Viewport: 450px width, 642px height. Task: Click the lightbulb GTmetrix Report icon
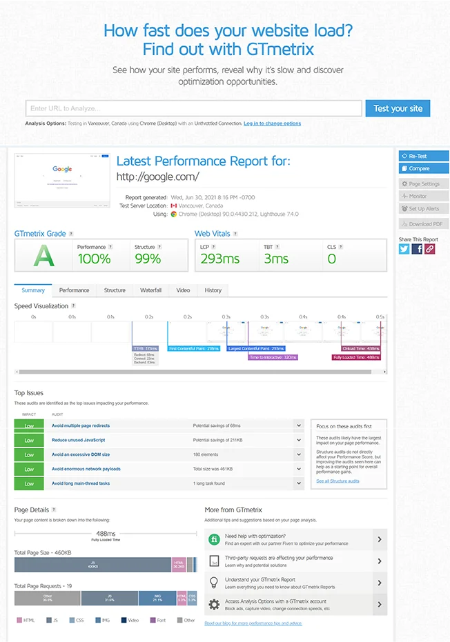pos(214,583)
